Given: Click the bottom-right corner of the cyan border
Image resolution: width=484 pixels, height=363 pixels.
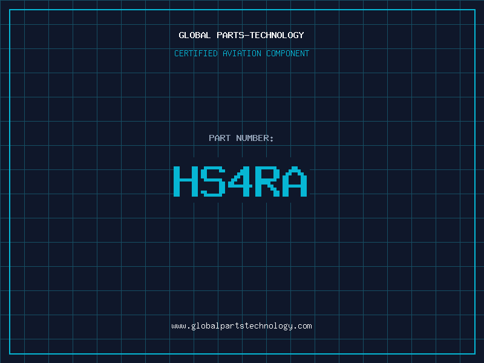Looking at the screenshot, I should [474, 353].
